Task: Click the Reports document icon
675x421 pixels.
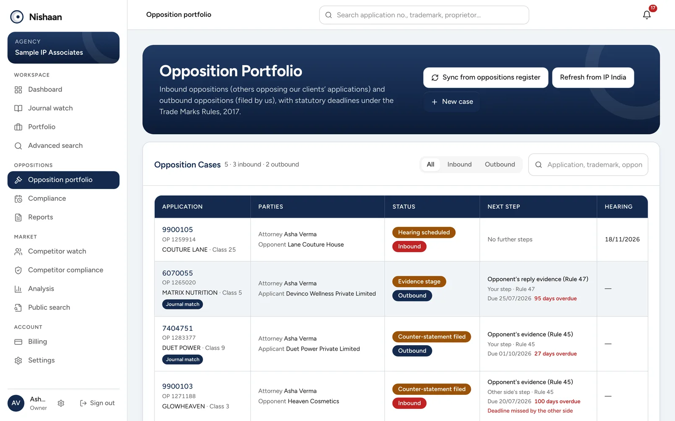Action: tap(18, 217)
